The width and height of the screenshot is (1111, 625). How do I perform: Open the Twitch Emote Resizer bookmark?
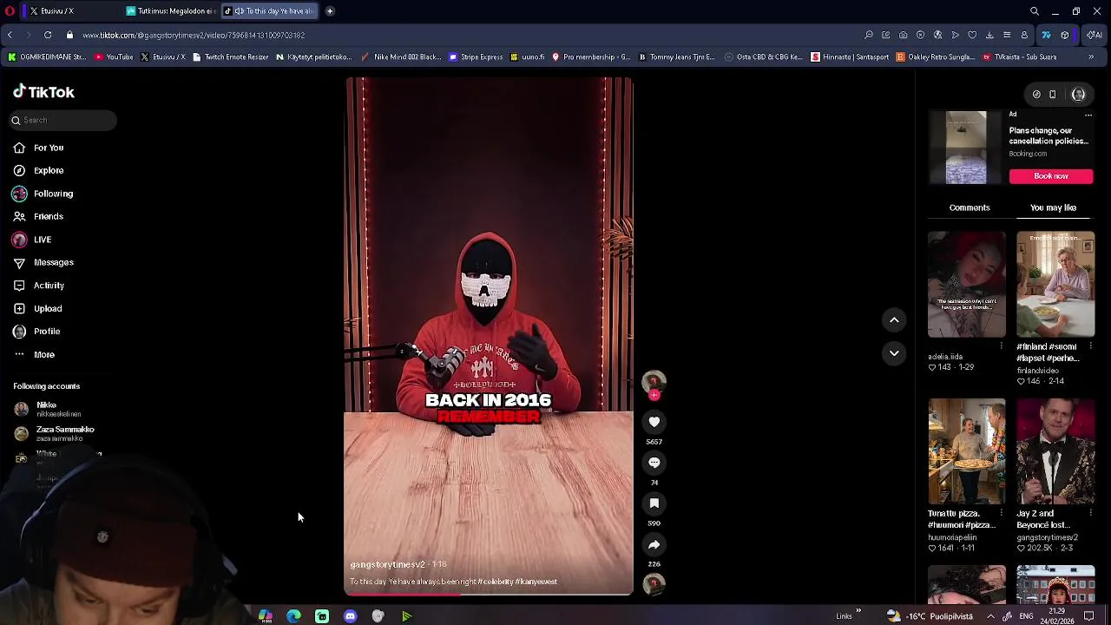[230, 57]
